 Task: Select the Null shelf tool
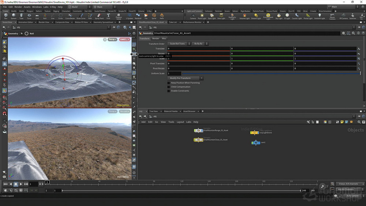pyautogui.click(x=45, y=16)
